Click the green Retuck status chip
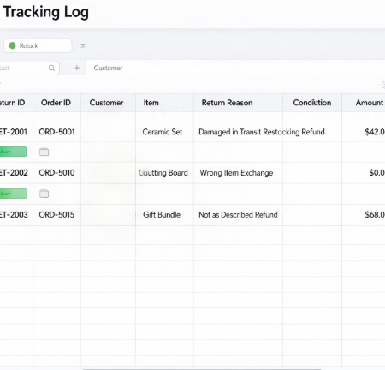 coord(38,45)
